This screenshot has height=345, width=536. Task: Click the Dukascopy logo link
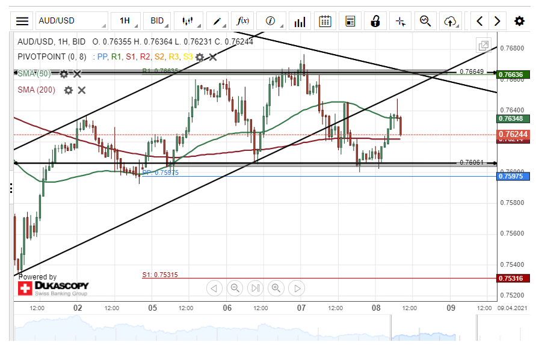coord(54,289)
